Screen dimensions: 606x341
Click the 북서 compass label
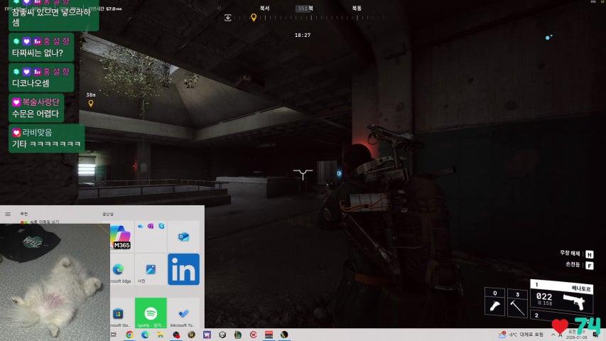coord(265,8)
